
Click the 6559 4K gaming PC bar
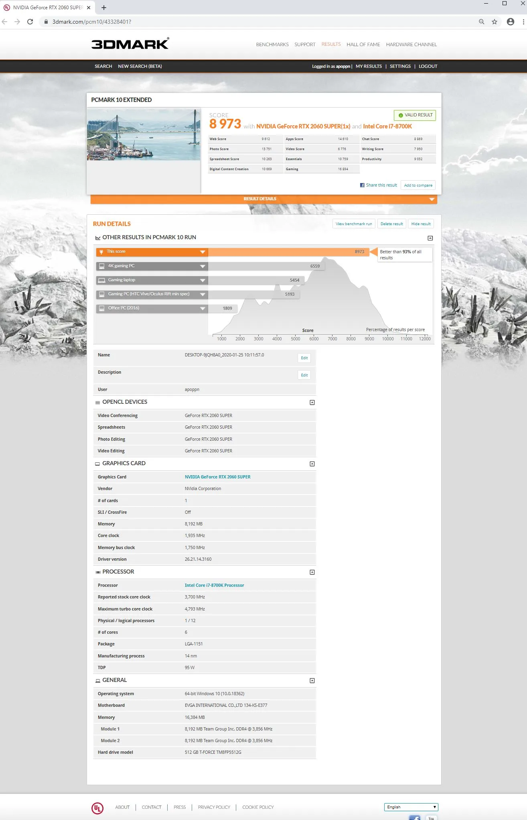pos(266,266)
